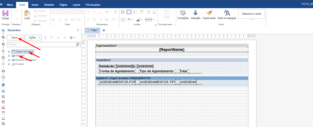Image resolution: width=313 pixels, height=127 pixels.
Task: Click the interação interaction icon
Action: [196, 15]
